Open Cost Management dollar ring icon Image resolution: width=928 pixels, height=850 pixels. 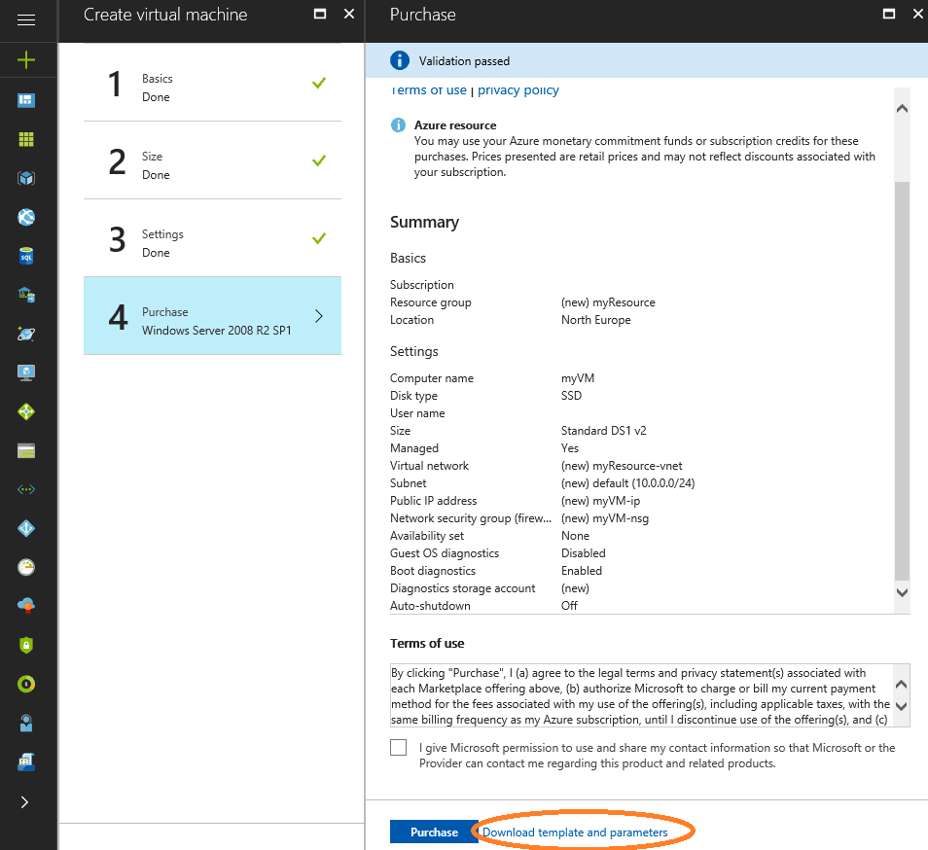click(x=26, y=684)
